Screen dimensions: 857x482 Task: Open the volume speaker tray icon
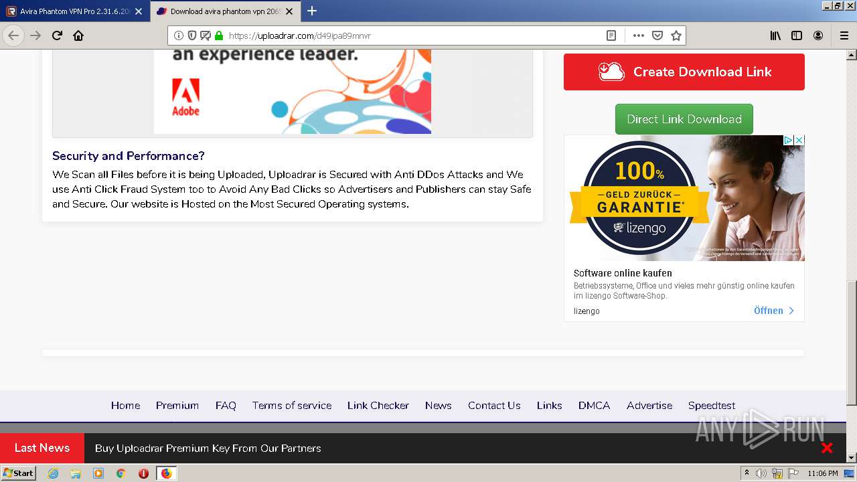tap(761, 473)
